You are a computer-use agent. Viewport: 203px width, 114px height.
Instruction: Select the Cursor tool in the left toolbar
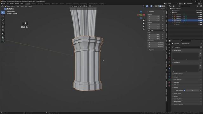tap(3, 16)
